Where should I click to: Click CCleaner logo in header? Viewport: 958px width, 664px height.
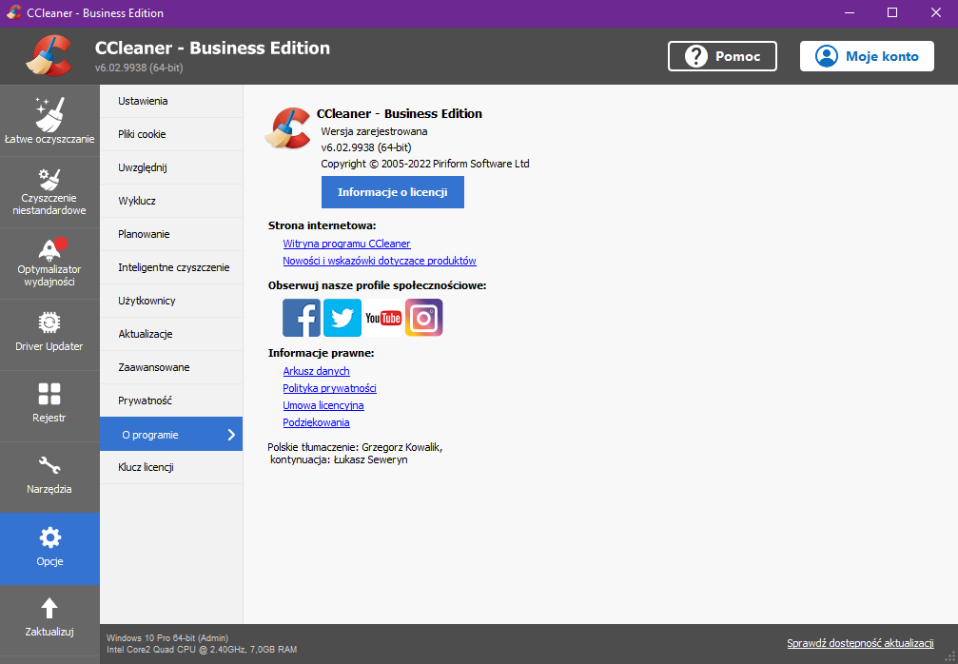click(49, 55)
